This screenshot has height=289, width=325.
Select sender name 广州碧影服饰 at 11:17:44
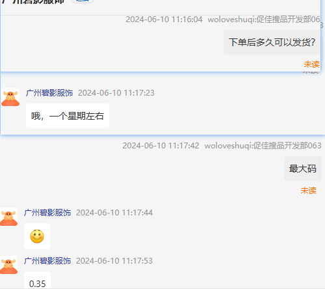click(x=47, y=213)
